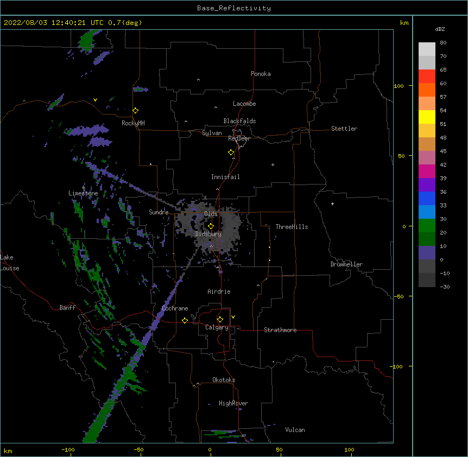Click the Cochrane town label
This screenshot has height=457, width=468.
coord(175,308)
